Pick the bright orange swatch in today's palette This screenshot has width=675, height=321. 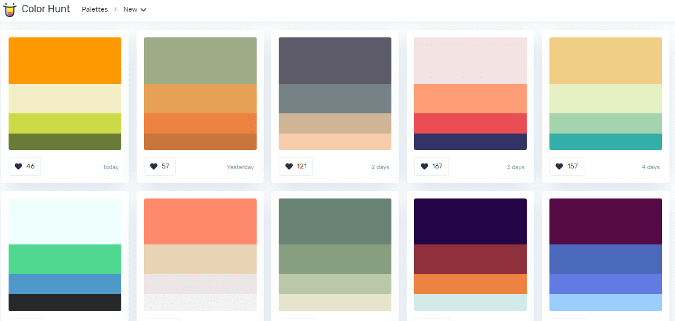point(65,61)
